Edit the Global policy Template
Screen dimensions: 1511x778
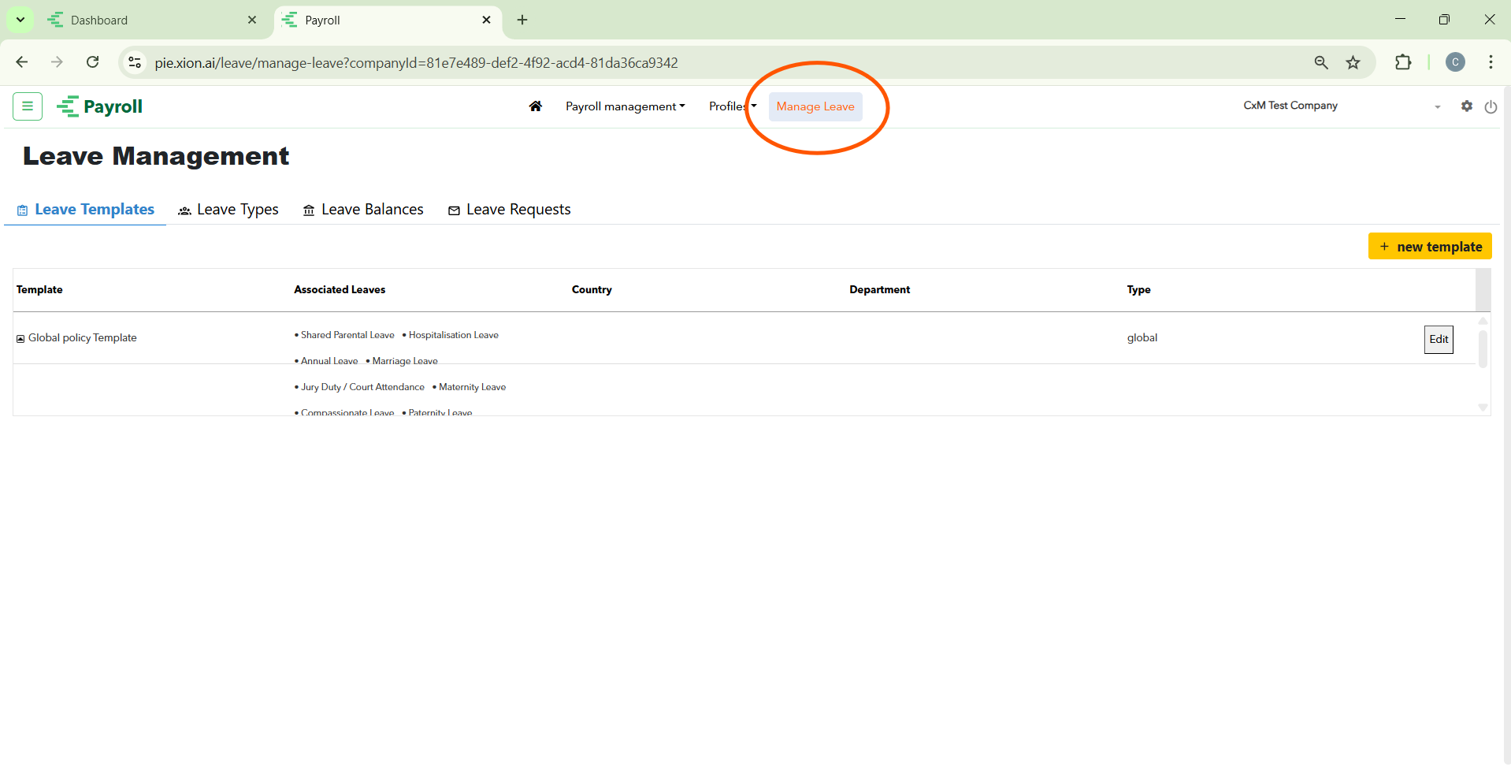click(x=1438, y=340)
